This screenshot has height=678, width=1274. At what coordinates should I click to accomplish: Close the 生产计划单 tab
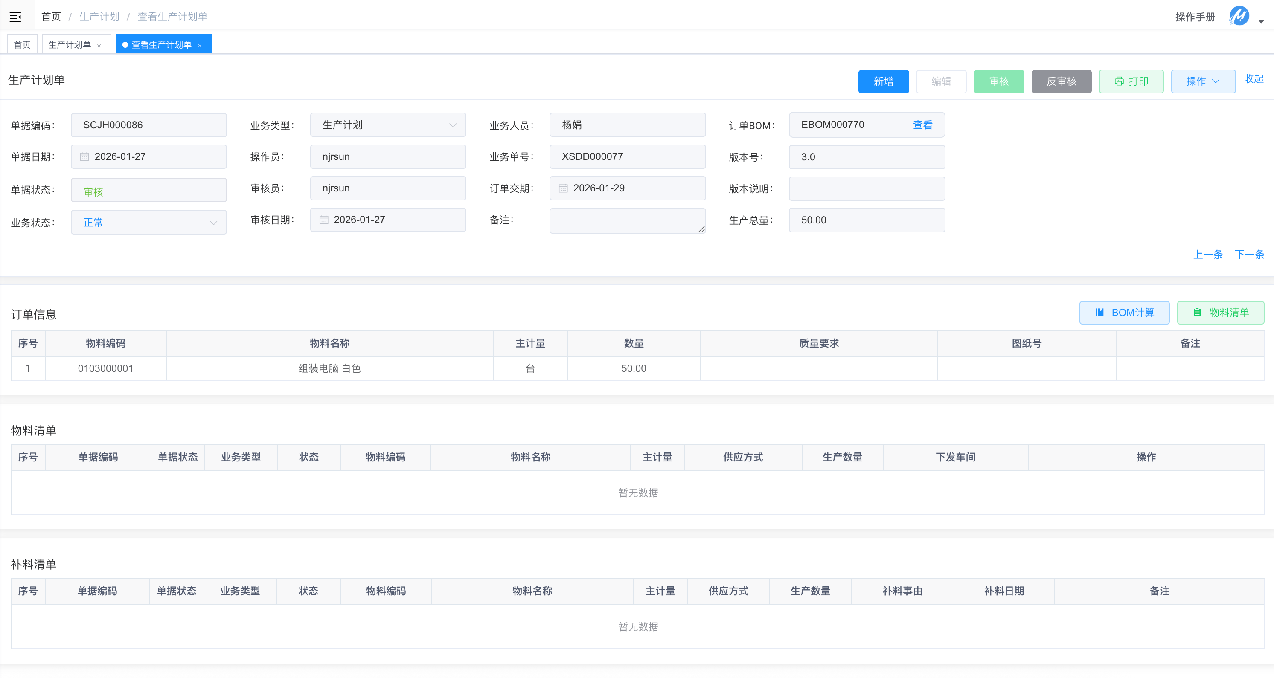99,46
